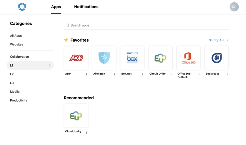Screen dimensions: 246x145
Task: Expand the L1 category chevron
Action: pos(50,65)
